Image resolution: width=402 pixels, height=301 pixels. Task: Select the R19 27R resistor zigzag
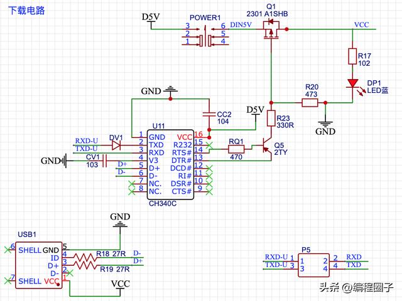85,265
